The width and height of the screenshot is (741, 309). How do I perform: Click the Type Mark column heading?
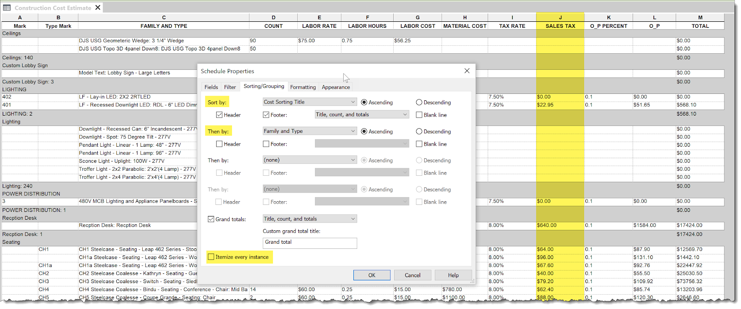pos(58,26)
